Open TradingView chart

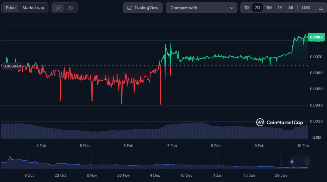pos(143,8)
